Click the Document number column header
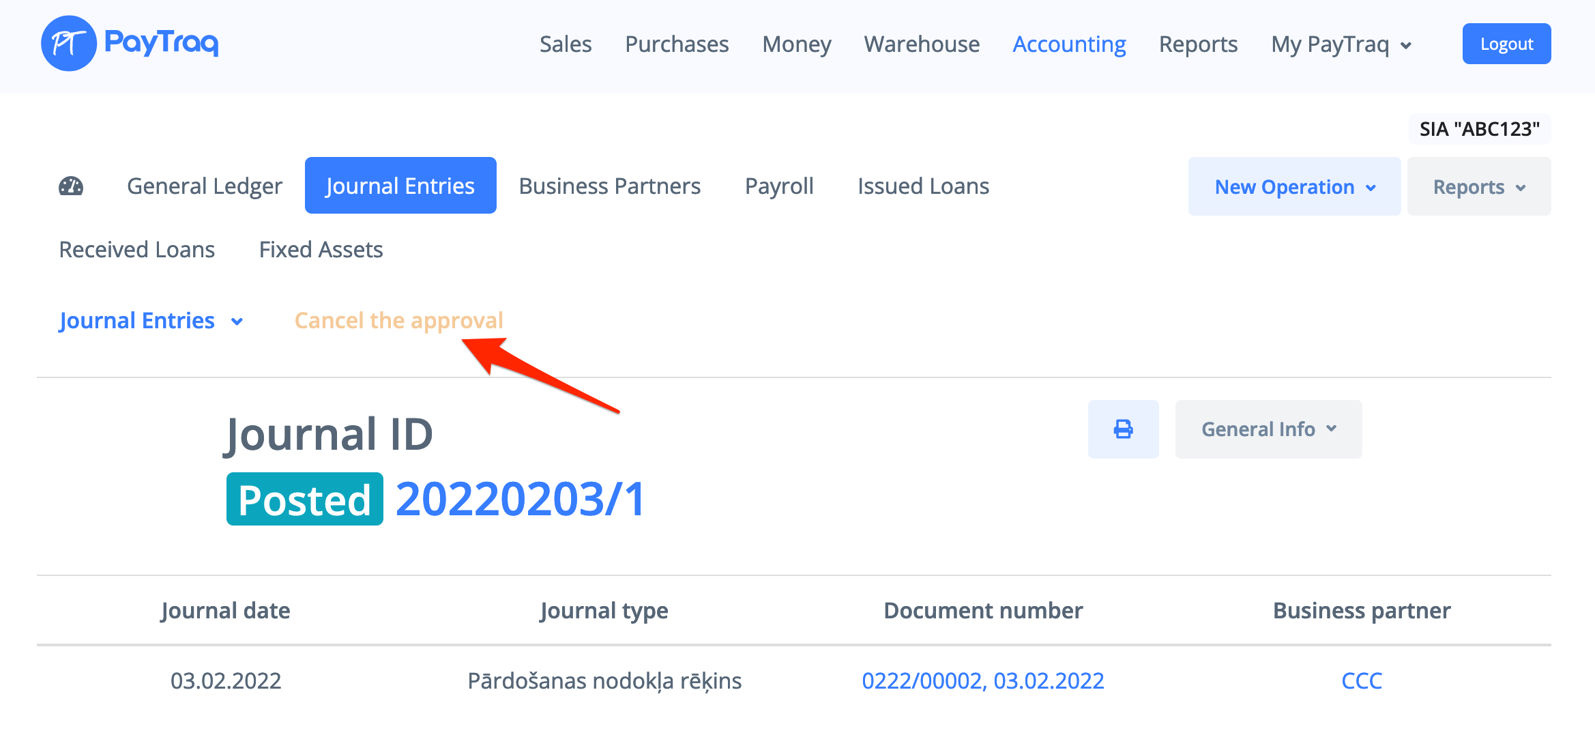This screenshot has width=1595, height=733. tap(983, 610)
